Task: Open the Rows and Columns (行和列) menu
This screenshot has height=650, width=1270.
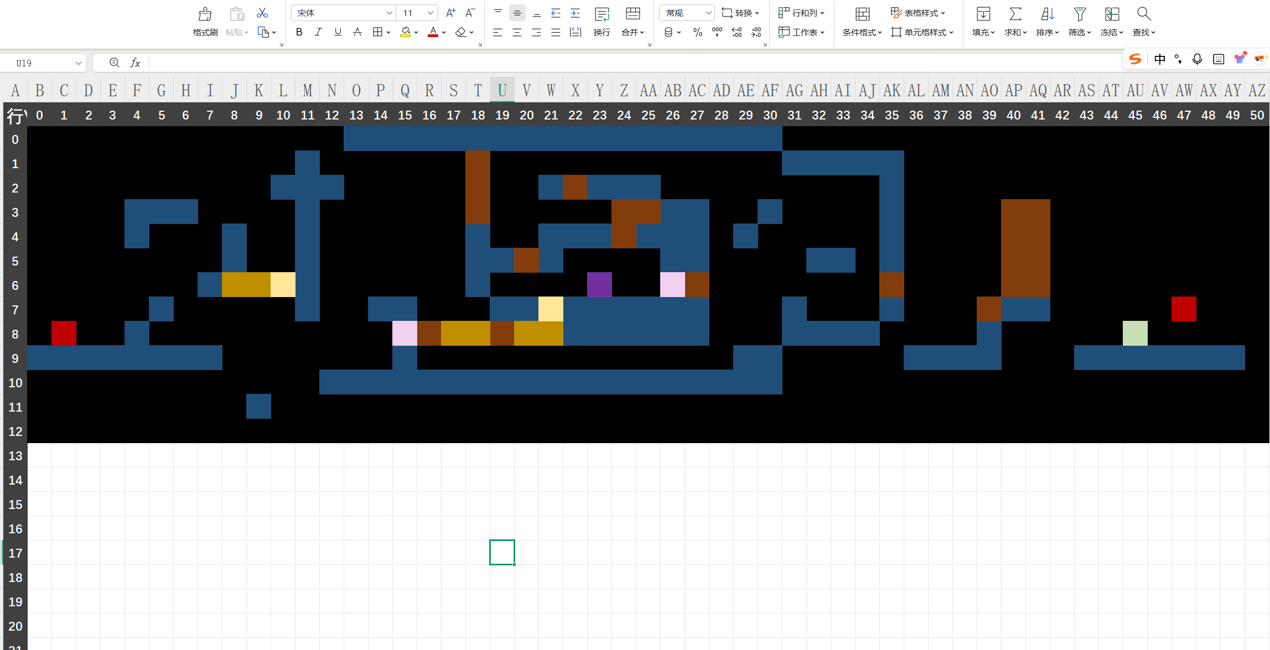Action: 801,13
